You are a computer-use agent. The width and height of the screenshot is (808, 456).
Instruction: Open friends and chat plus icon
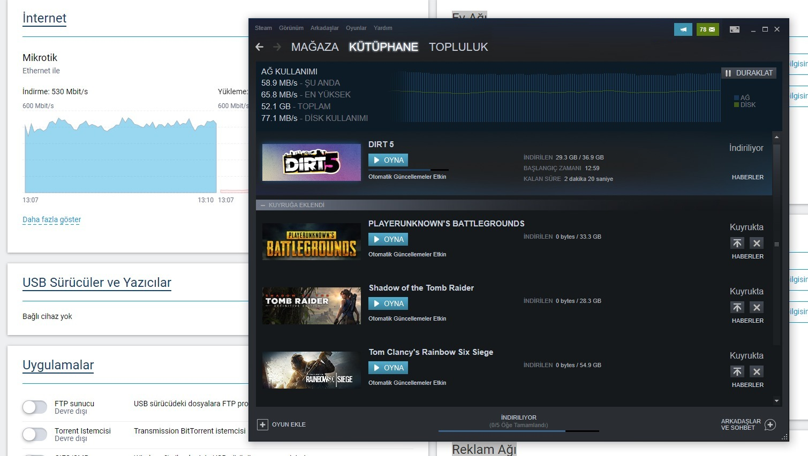pyautogui.click(x=770, y=424)
